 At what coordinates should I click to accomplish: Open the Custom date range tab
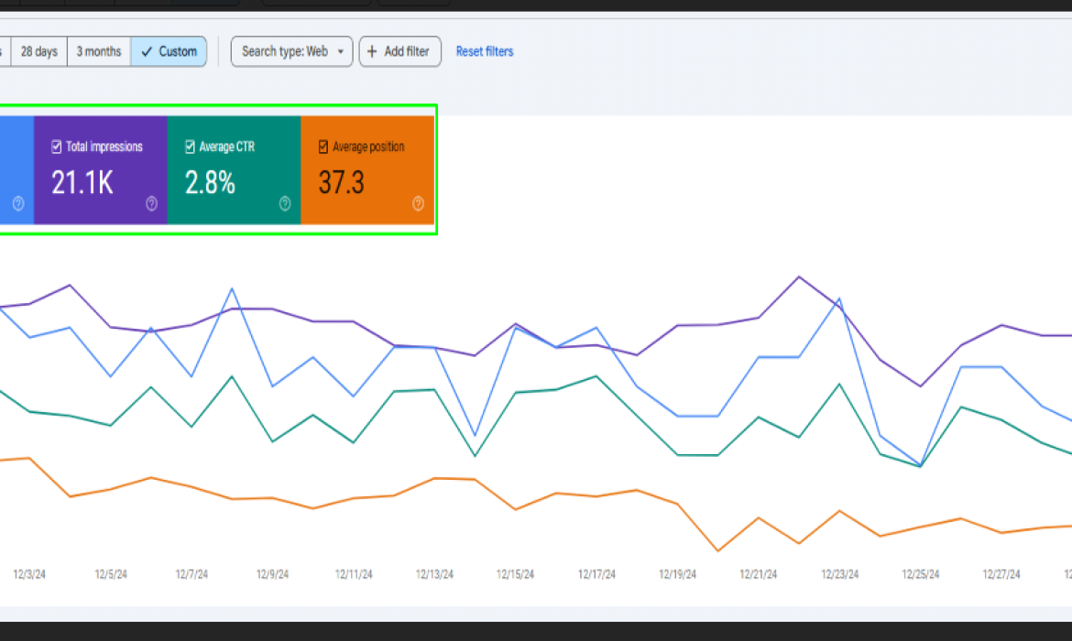click(169, 51)
